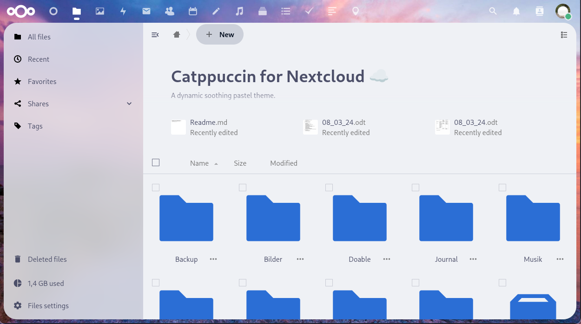The width and height of the screenshot is (581, 324).
Task: Expand the Shares section chevron
Action: tap(129, 104)
